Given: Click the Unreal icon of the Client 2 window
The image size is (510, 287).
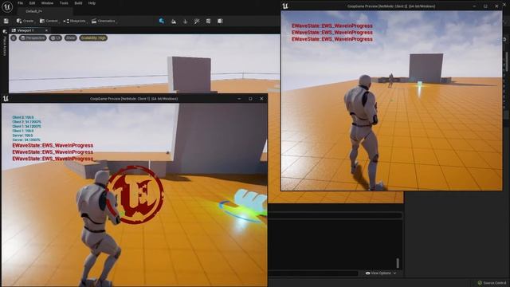Looking at the screenshot, I should pos(285,6).
